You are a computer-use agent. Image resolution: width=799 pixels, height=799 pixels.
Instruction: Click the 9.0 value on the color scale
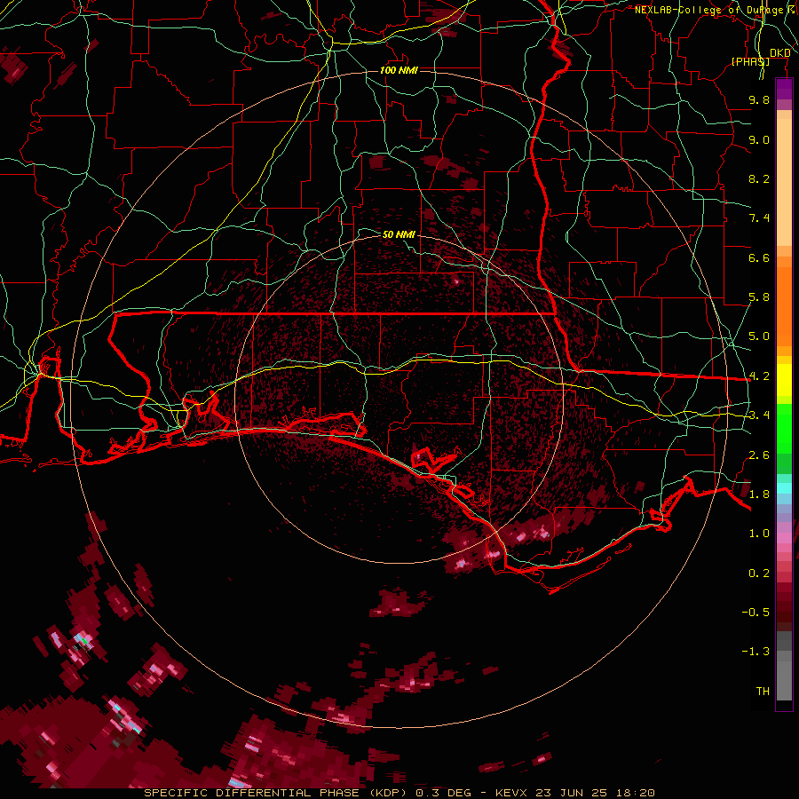click(759, 139)
